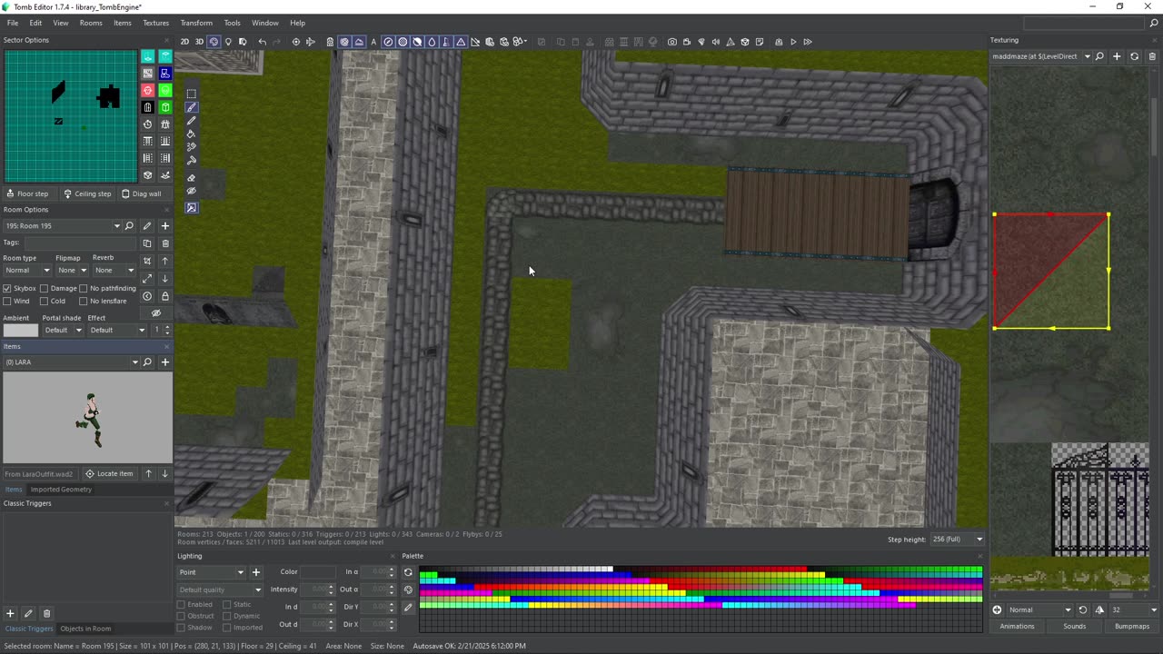Open the Animations texture button
This screenshot has height=654, width=1163.
click(1017, 627)
